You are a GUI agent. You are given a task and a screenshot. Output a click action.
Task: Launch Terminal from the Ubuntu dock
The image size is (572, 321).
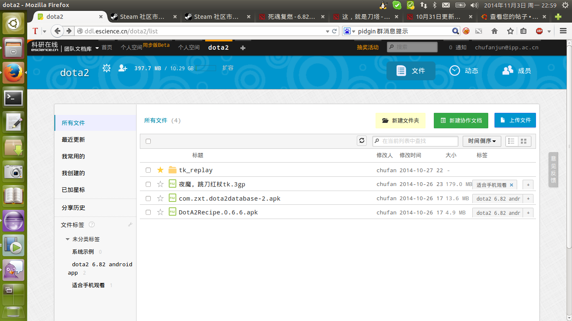(x=14, y=98)
